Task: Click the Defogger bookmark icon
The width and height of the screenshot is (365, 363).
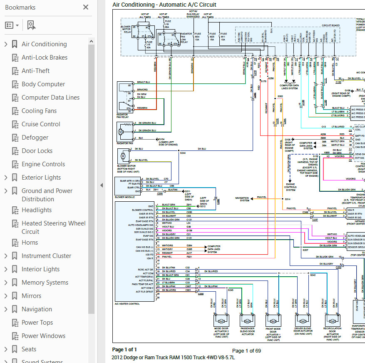Action: pyautogui.click(x=15, y=138)
